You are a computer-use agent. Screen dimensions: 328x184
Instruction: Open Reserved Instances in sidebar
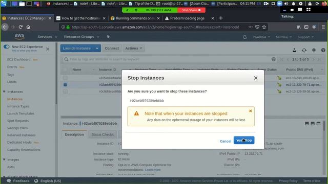pos(22,135)
